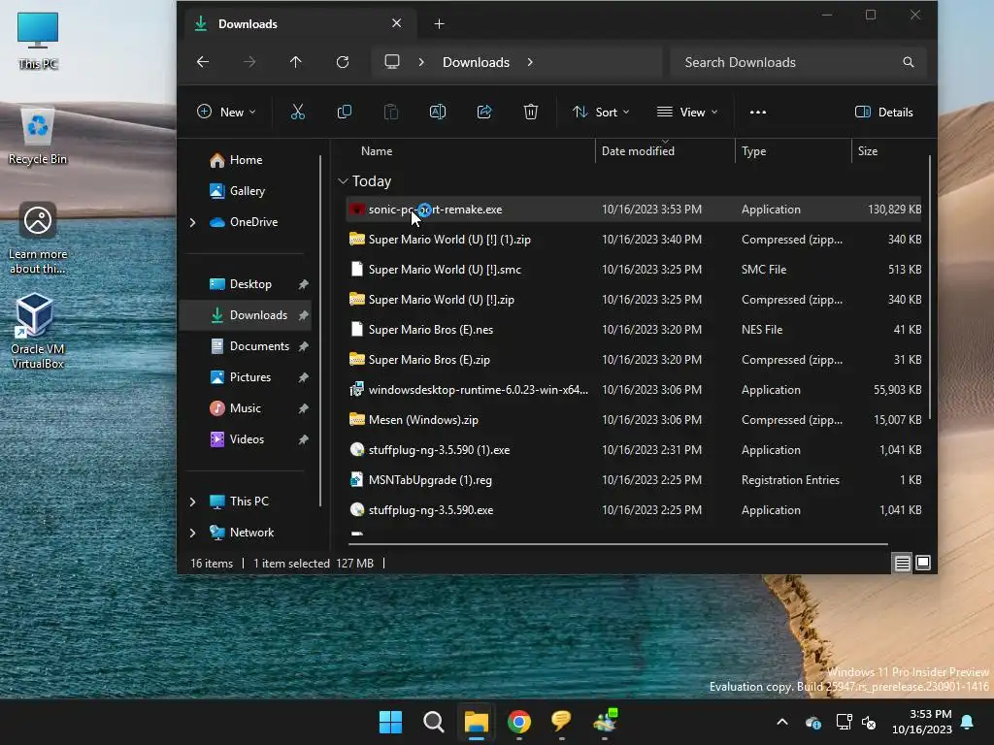Unpin Documents using its pin icon

point(303,346)
